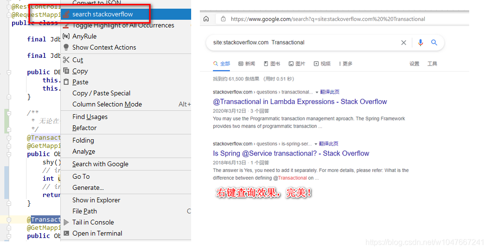Click the browser home icon
The height and width of the screenshot is (251, 488).
pos(206,19)
